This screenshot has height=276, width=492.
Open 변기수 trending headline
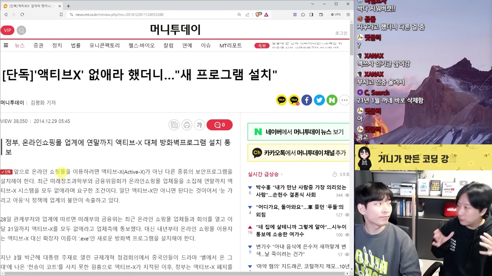pyautogui.click(x=301, y=250)
